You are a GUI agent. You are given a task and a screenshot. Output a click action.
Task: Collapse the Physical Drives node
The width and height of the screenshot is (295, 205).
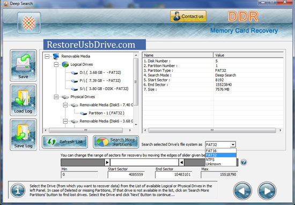click(56, 97)
